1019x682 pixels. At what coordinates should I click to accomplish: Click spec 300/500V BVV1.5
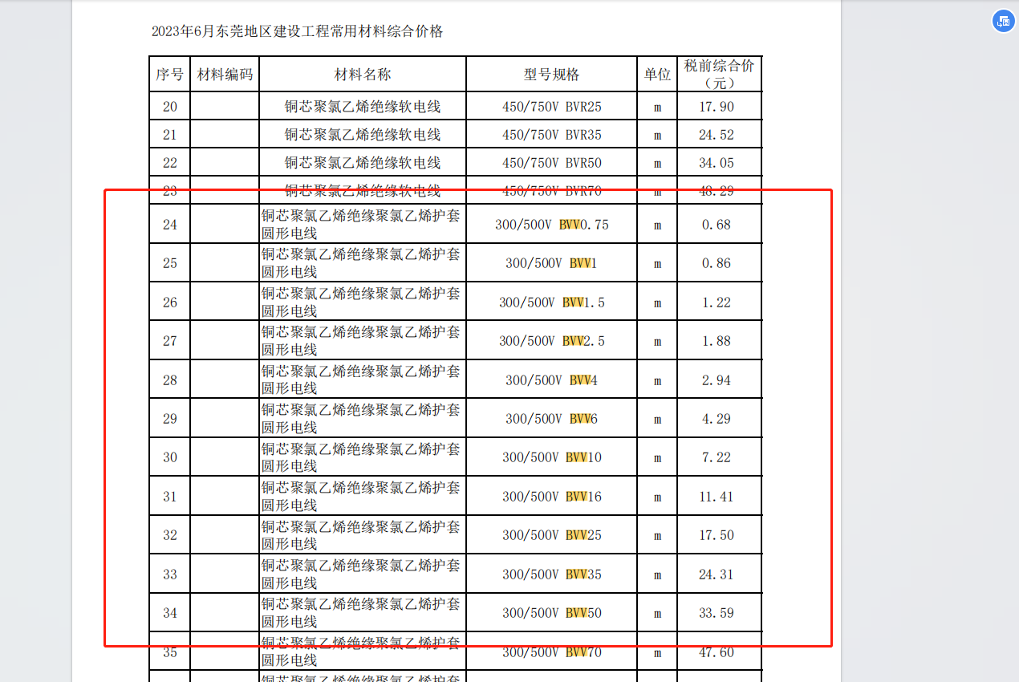click(x=551, y=302)
